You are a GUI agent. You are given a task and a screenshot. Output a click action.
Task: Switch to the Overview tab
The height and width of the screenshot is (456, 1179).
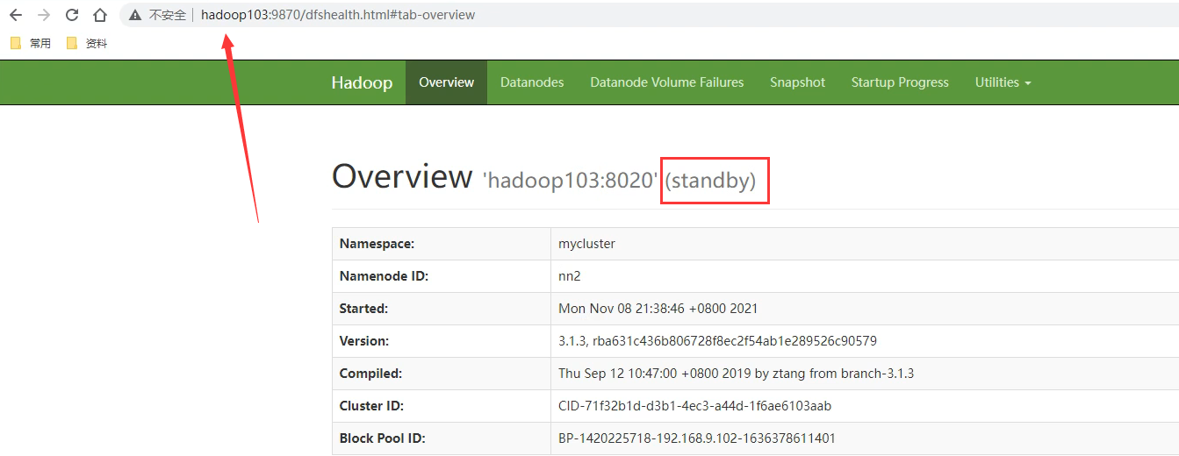pyautogui.click(x=446, y=82)
